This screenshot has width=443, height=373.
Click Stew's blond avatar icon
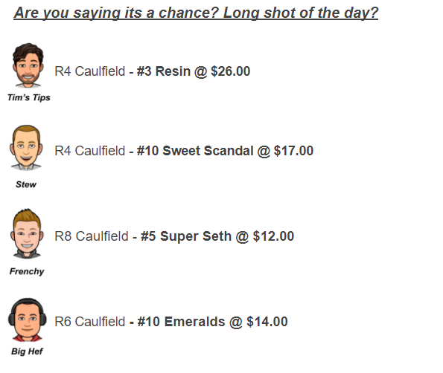click(26, 148)
